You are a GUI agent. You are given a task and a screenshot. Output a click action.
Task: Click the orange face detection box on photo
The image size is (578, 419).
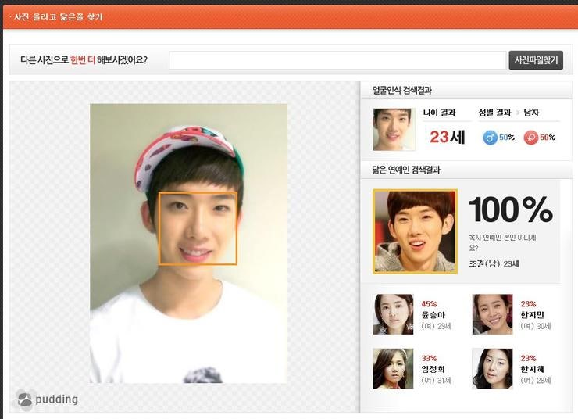[198, 228]
